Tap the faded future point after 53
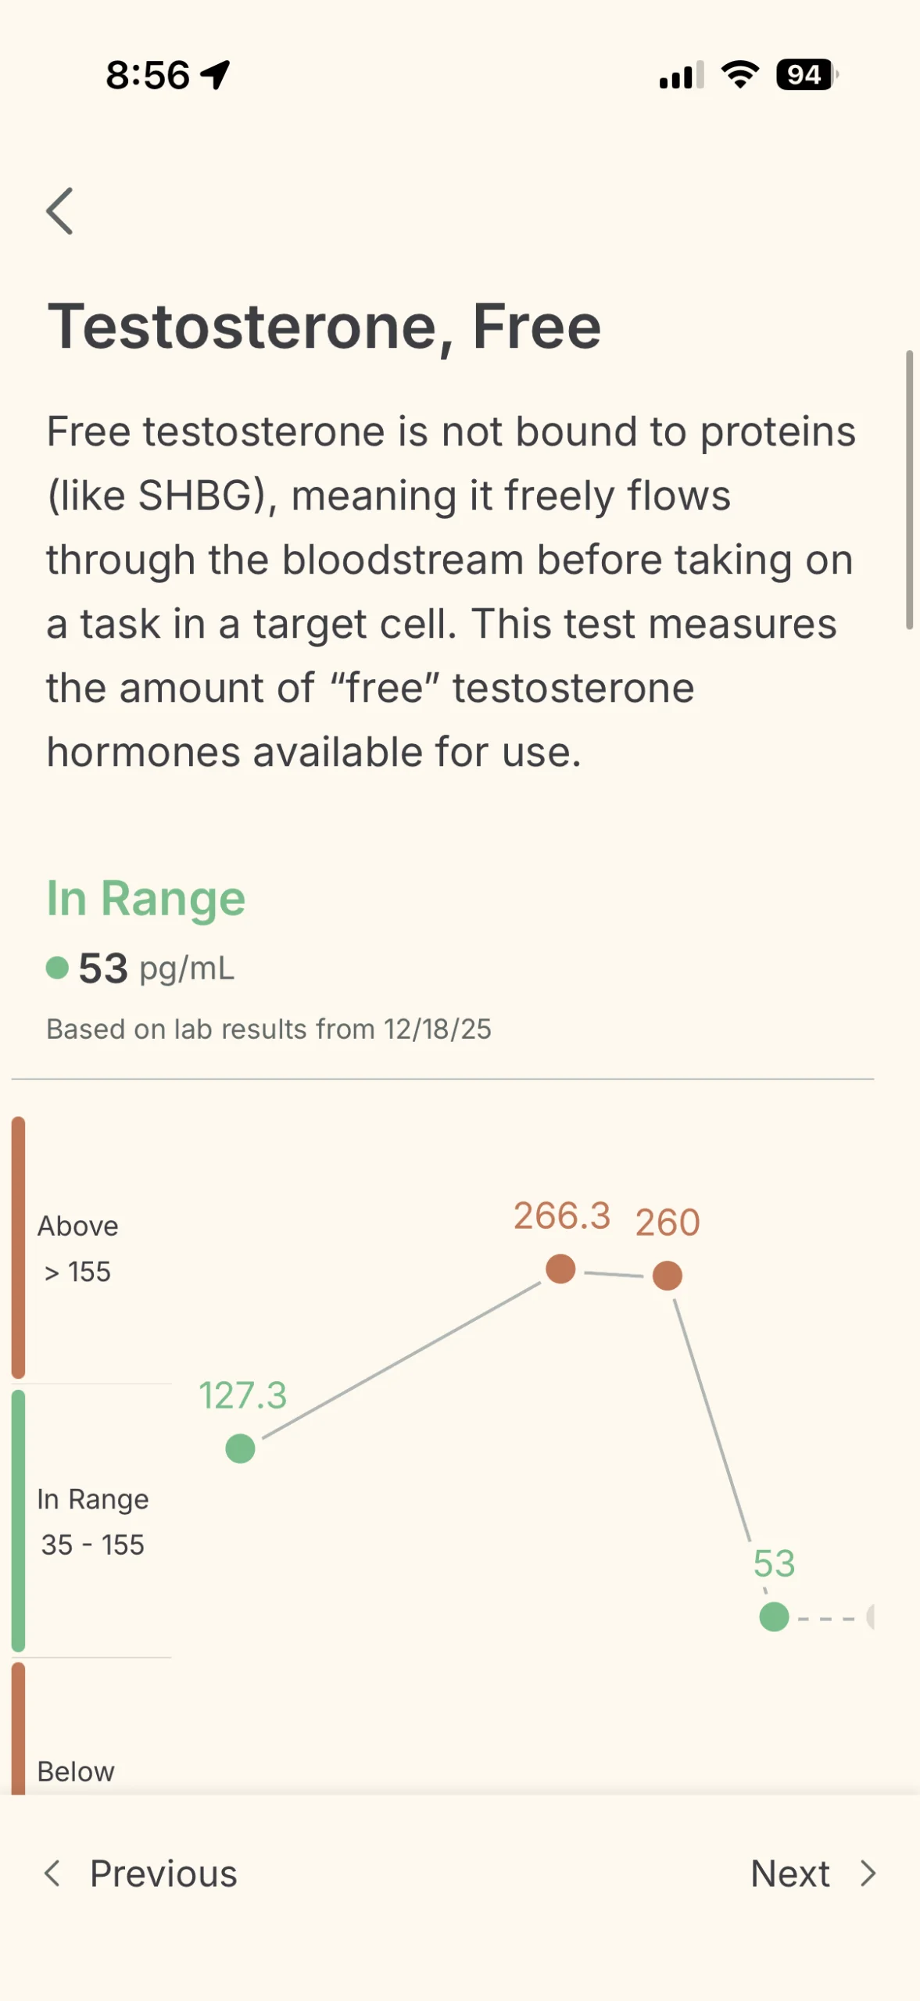 point(870,1616)
